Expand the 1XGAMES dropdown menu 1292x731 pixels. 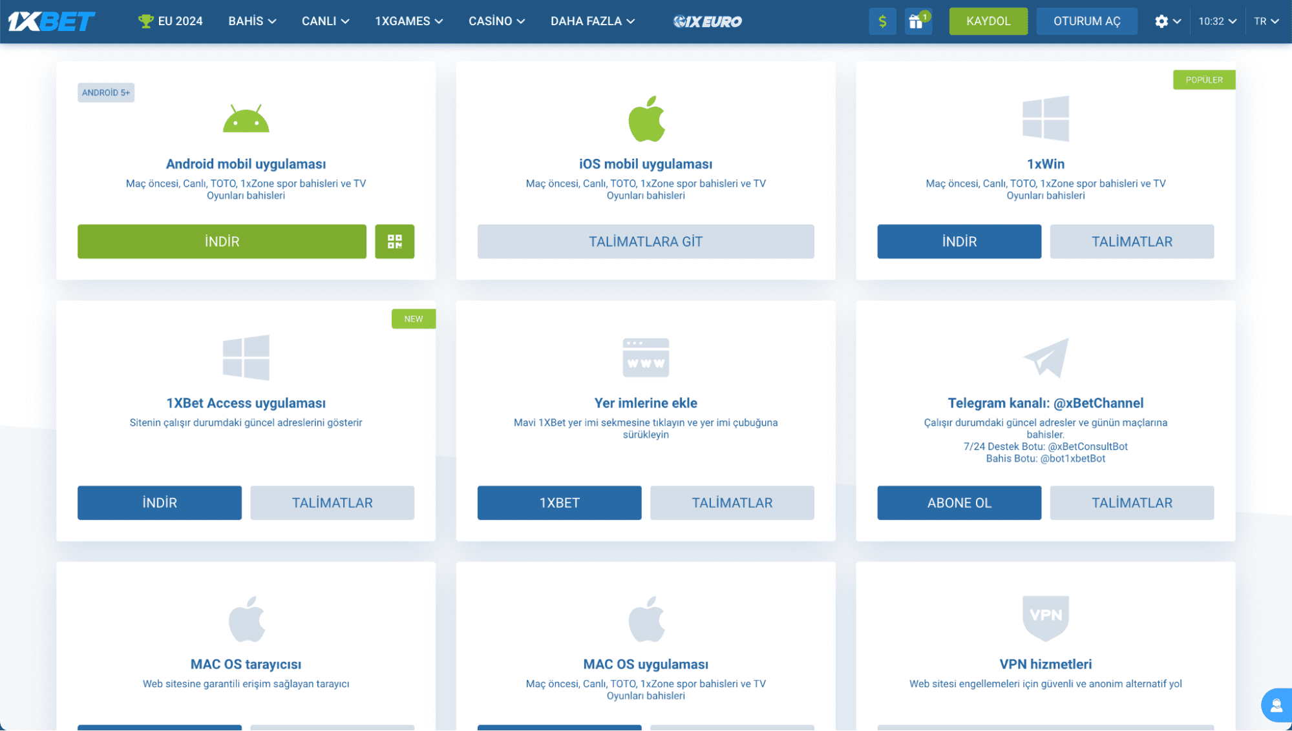[408, 21]
